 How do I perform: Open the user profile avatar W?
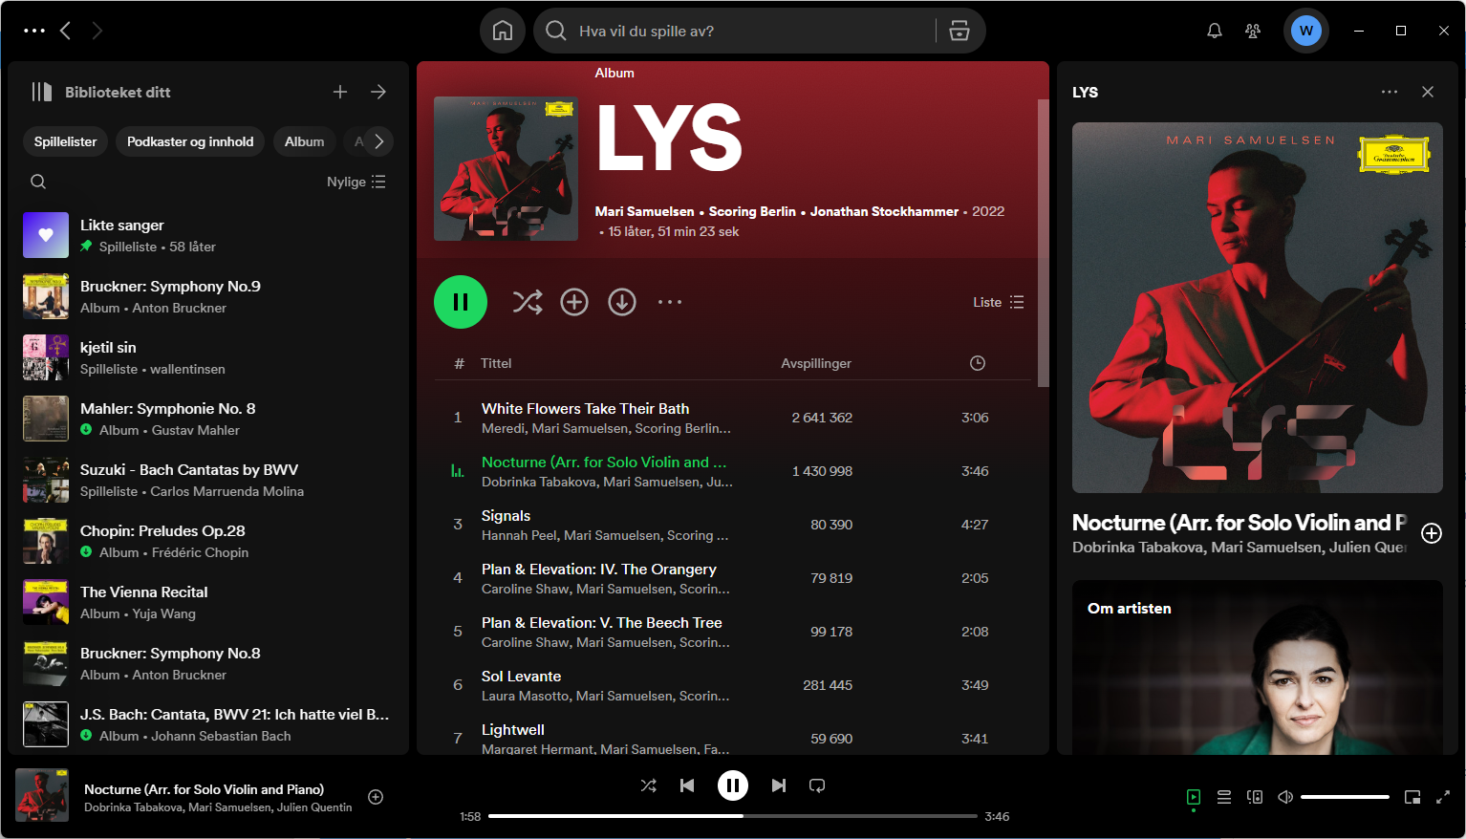[x=1305, y=31]
